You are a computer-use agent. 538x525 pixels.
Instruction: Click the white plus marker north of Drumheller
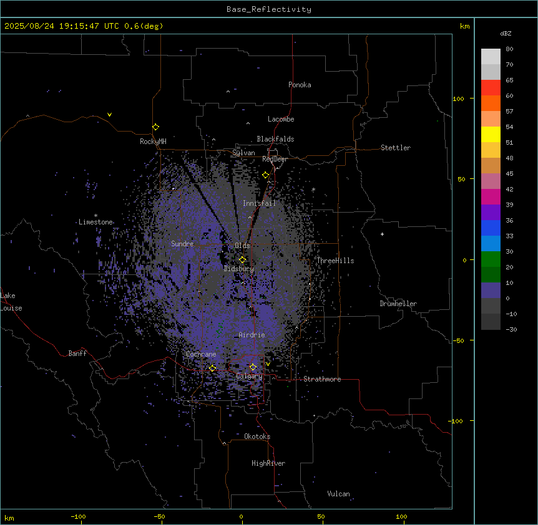pos(382,234)
